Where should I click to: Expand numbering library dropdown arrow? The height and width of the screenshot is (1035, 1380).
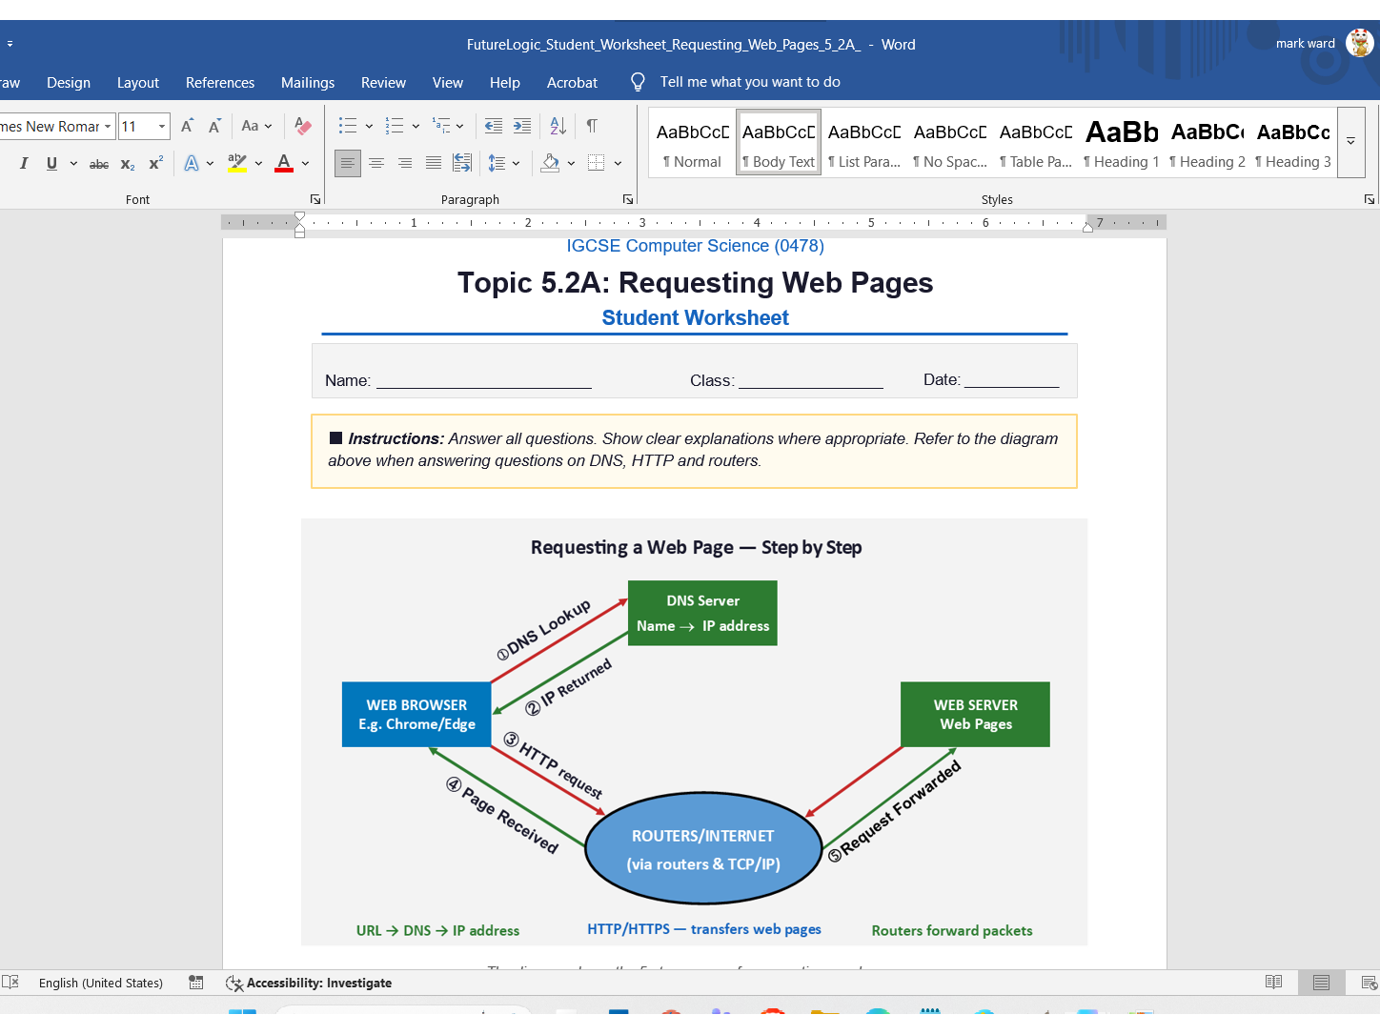[x=416, y=126]
